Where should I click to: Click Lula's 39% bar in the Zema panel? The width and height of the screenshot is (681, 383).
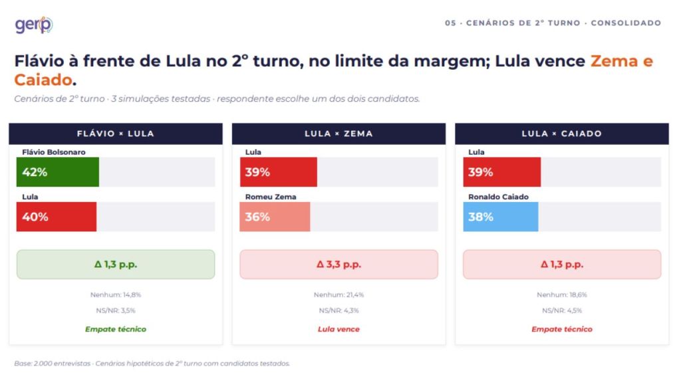(279, 172)
